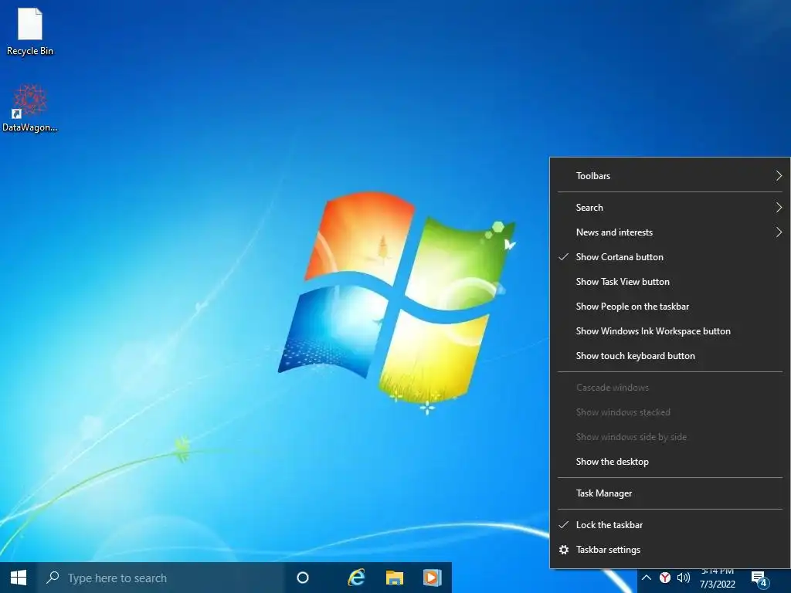Enable Show Task View button
Screen dimensions: 791x593
pyautogui.click(x=670, y=282)
